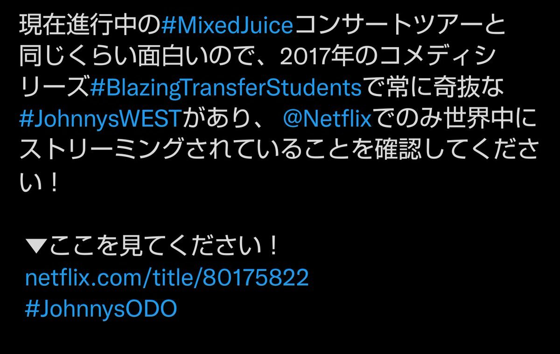
Task: Click リーズ before the BlazingTransferStudents hashtag
Action: (x=55, y=89)
